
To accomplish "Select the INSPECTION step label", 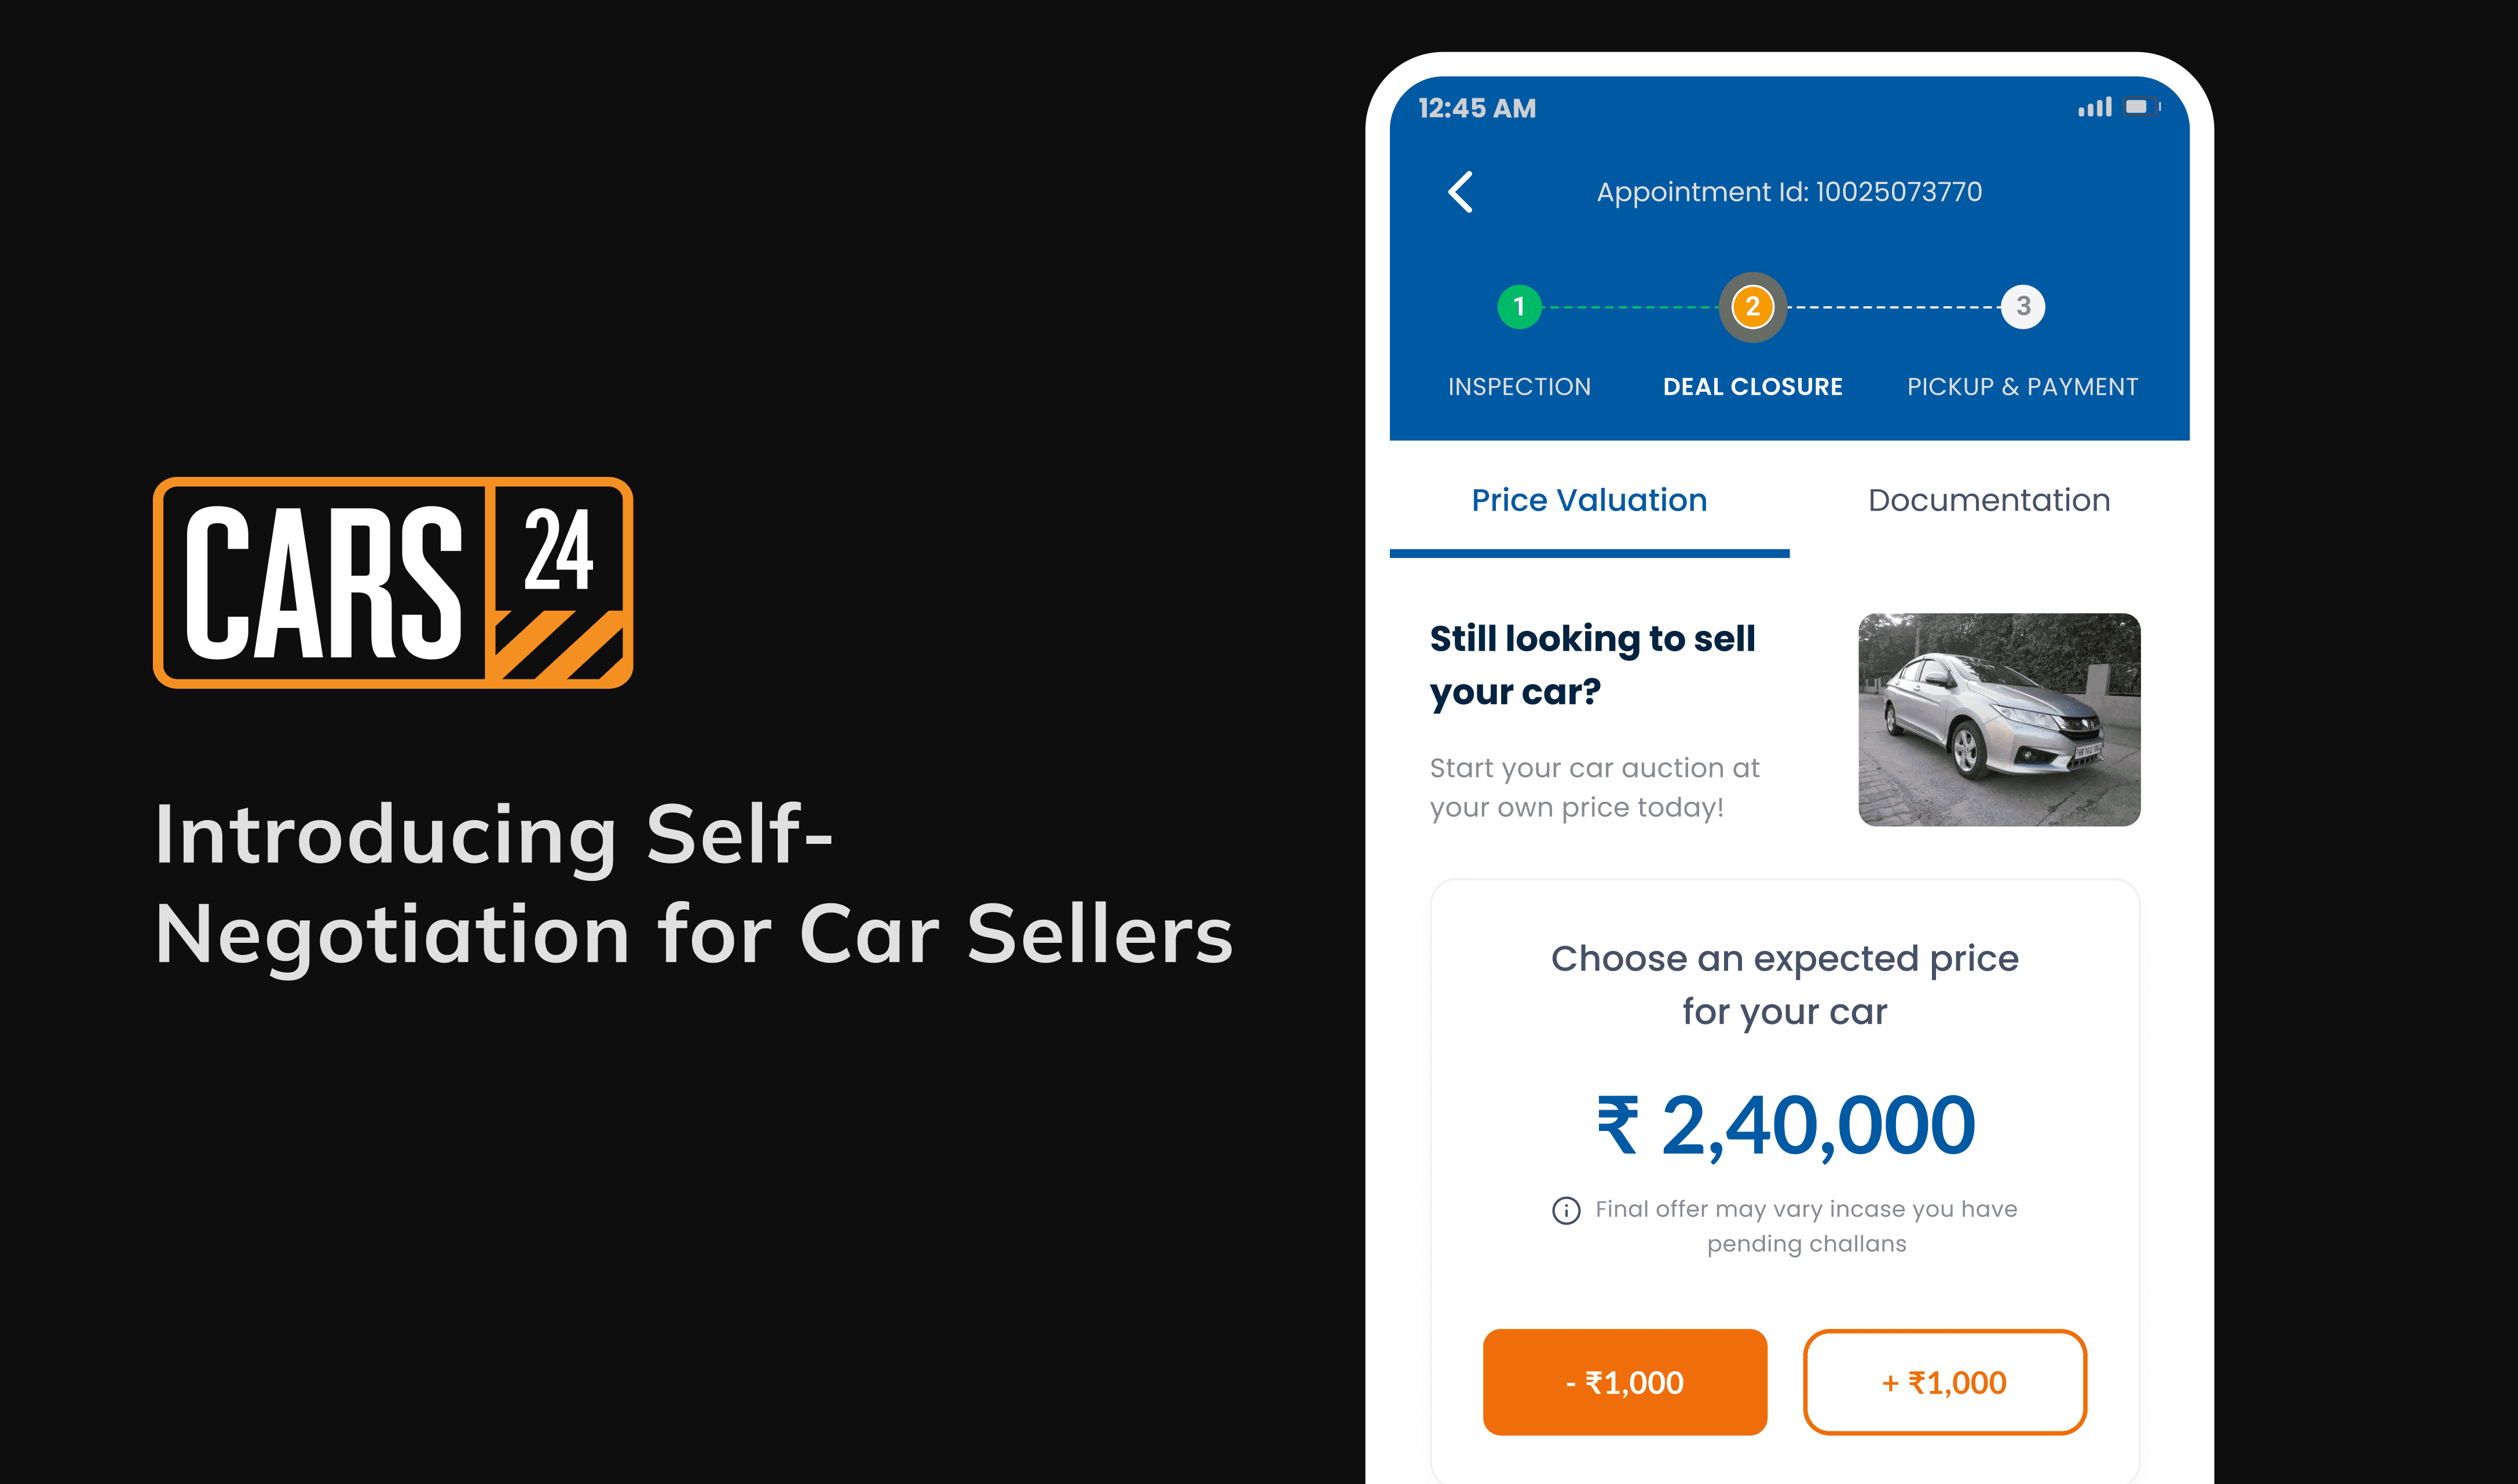I will coord(1518,387).
